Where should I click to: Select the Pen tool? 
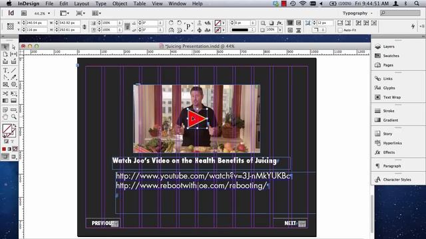coord(5,78)
